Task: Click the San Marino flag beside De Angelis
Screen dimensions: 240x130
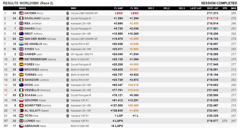Action: pyautogui.click(x=21, y=44)
